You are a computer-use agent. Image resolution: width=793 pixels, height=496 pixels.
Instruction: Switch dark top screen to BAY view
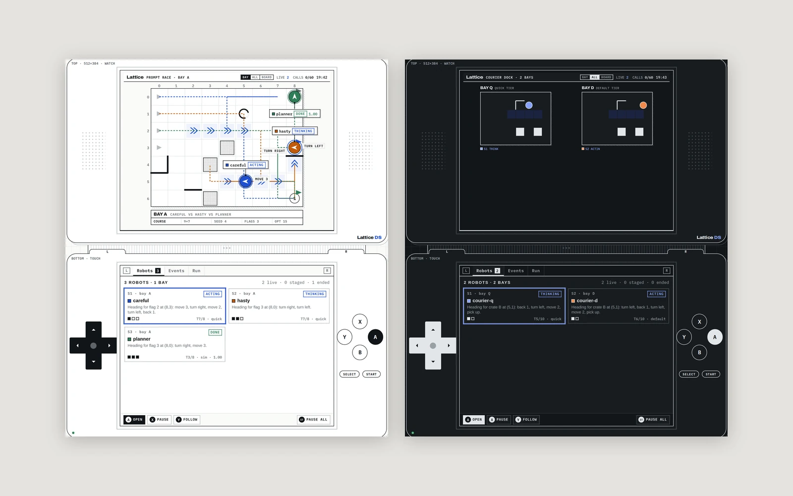click(x=585, y=77)
